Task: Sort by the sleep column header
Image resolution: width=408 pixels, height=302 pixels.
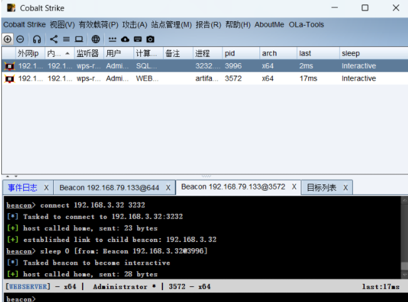Action: coord(374,53)
